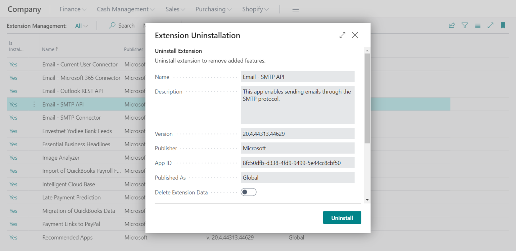The height and width of the screenshot is (251, 516).
Task: Click Yes in Recommended Apps row
Action: pyautogui.click(x=13, y=237)
